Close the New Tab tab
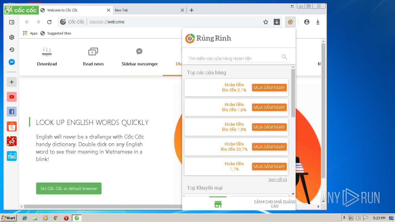The width and height of the screenshot is (395, 222). (x=182, y=10)
